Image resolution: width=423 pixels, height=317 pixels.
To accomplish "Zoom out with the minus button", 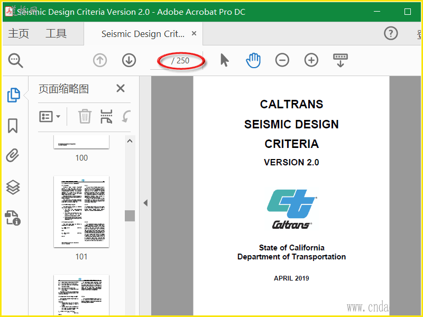I will coord(282,60).
